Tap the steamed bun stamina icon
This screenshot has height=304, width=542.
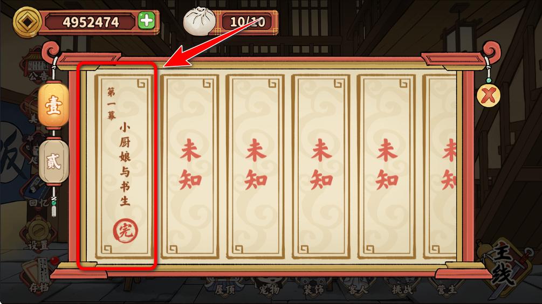tap(198, 20)
